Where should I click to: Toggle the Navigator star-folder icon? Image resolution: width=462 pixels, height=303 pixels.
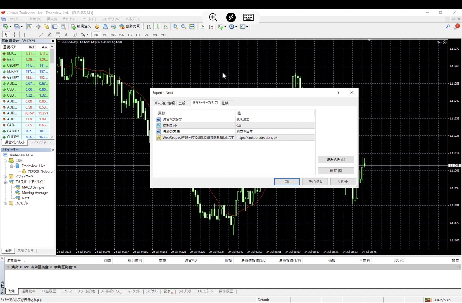click(46, 27)
